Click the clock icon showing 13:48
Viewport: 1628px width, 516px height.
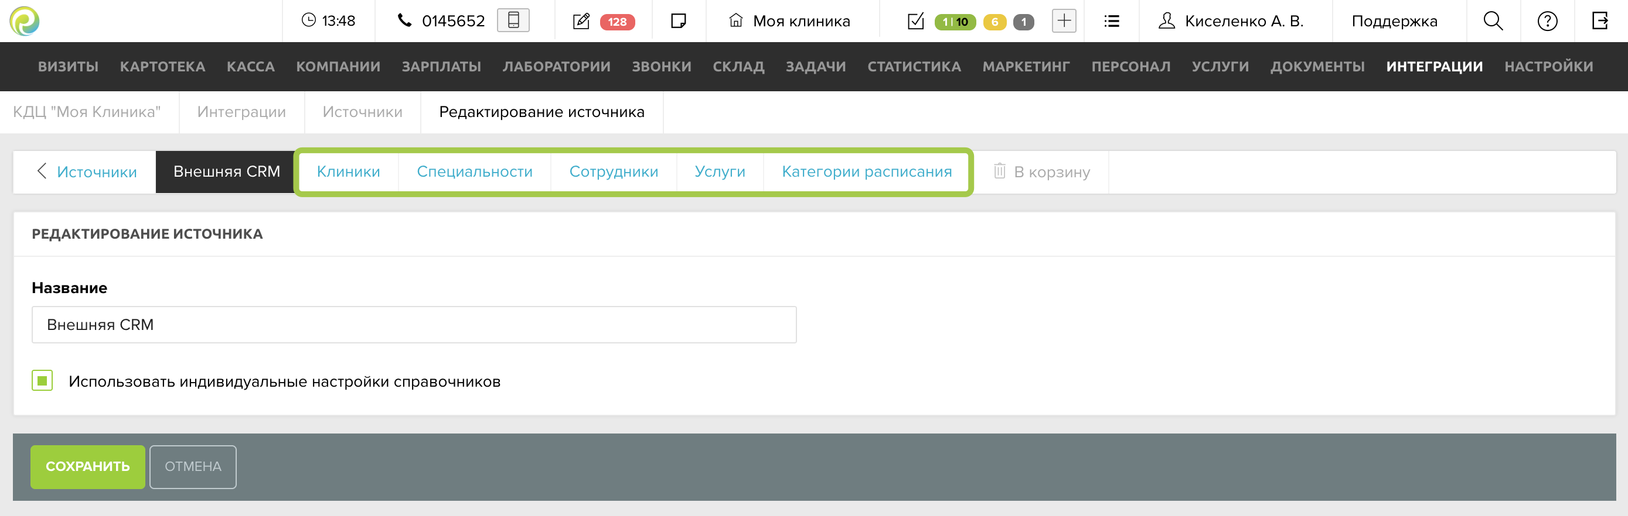308,20
